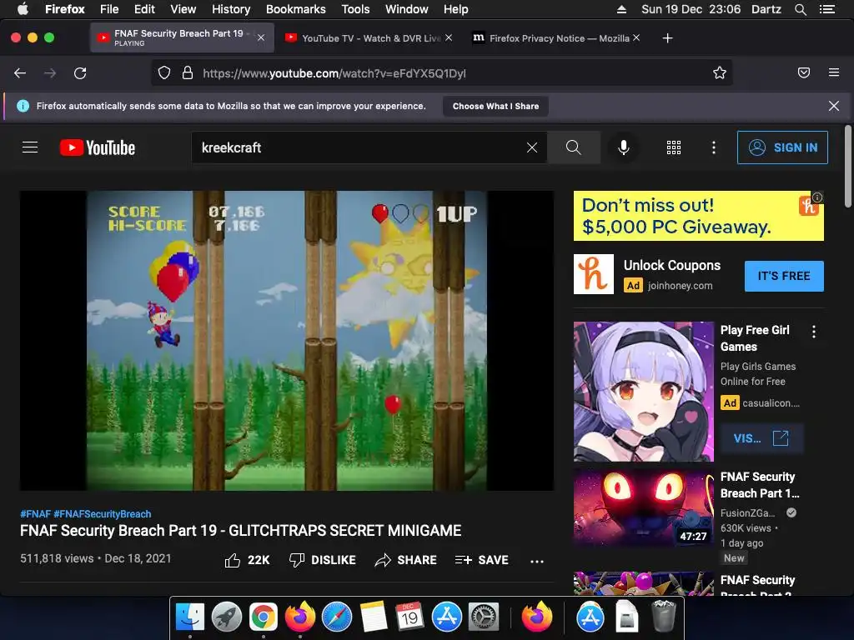Click the 'New' badge on sidebar video
The height and width of the screenshot is (640, 854).
[734, 557]
